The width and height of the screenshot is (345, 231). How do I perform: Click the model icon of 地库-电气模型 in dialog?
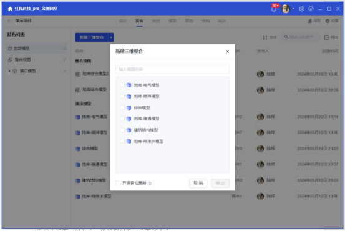click(129, 85)
